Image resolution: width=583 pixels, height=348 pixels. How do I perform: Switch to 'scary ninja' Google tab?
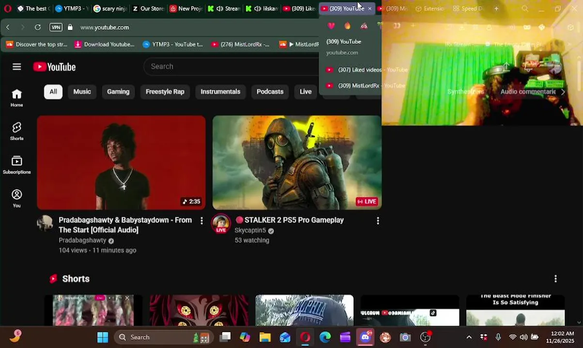pyautogui.click(x=109, y=9)
